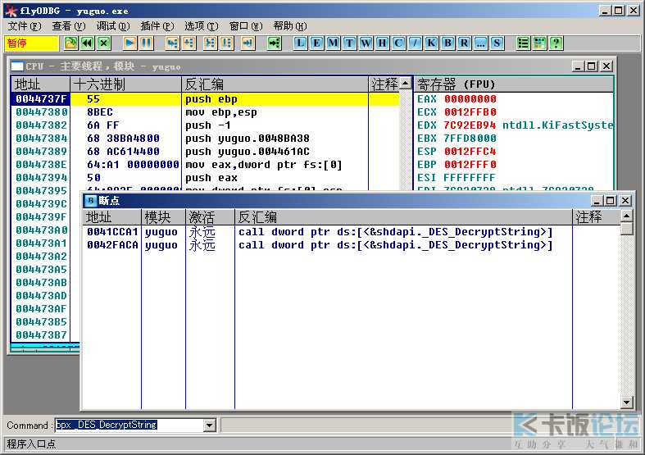This screenshot has width=645, height=455.
Task: Open the 调试 (Debug) menu
Action: tap(113, 26)
